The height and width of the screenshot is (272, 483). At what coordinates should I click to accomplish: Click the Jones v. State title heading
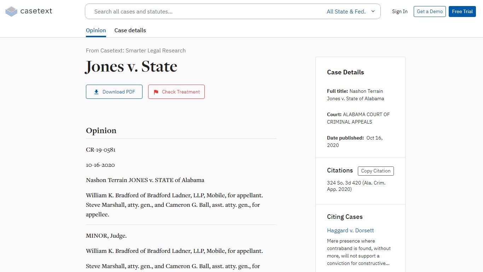132,66
